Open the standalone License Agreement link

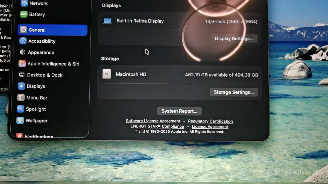[210, 127]
